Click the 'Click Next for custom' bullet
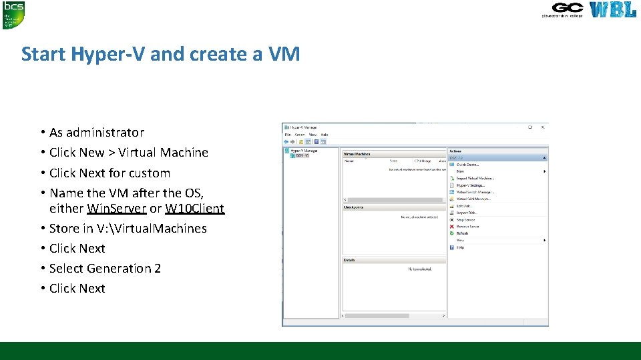The image size is (641, 360). [110, 173]
